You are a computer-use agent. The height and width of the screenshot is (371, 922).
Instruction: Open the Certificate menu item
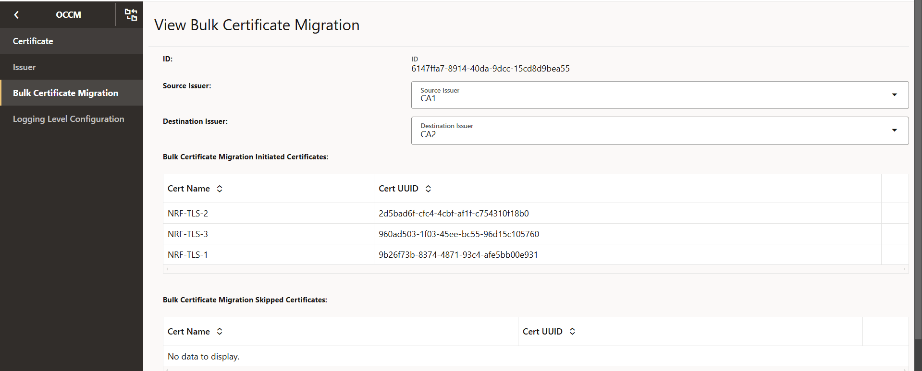[33, 41]
